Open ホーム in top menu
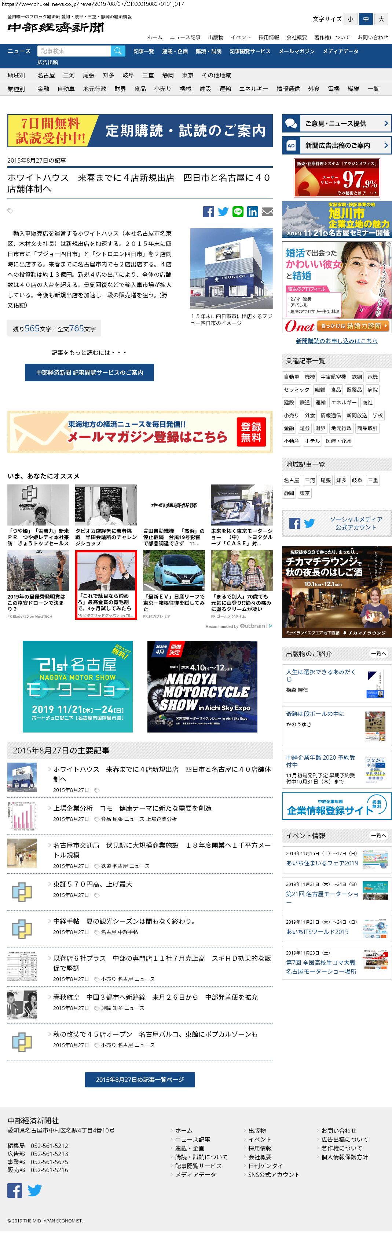Screen dimensions: 392x1243 click(x=155, y=37)
